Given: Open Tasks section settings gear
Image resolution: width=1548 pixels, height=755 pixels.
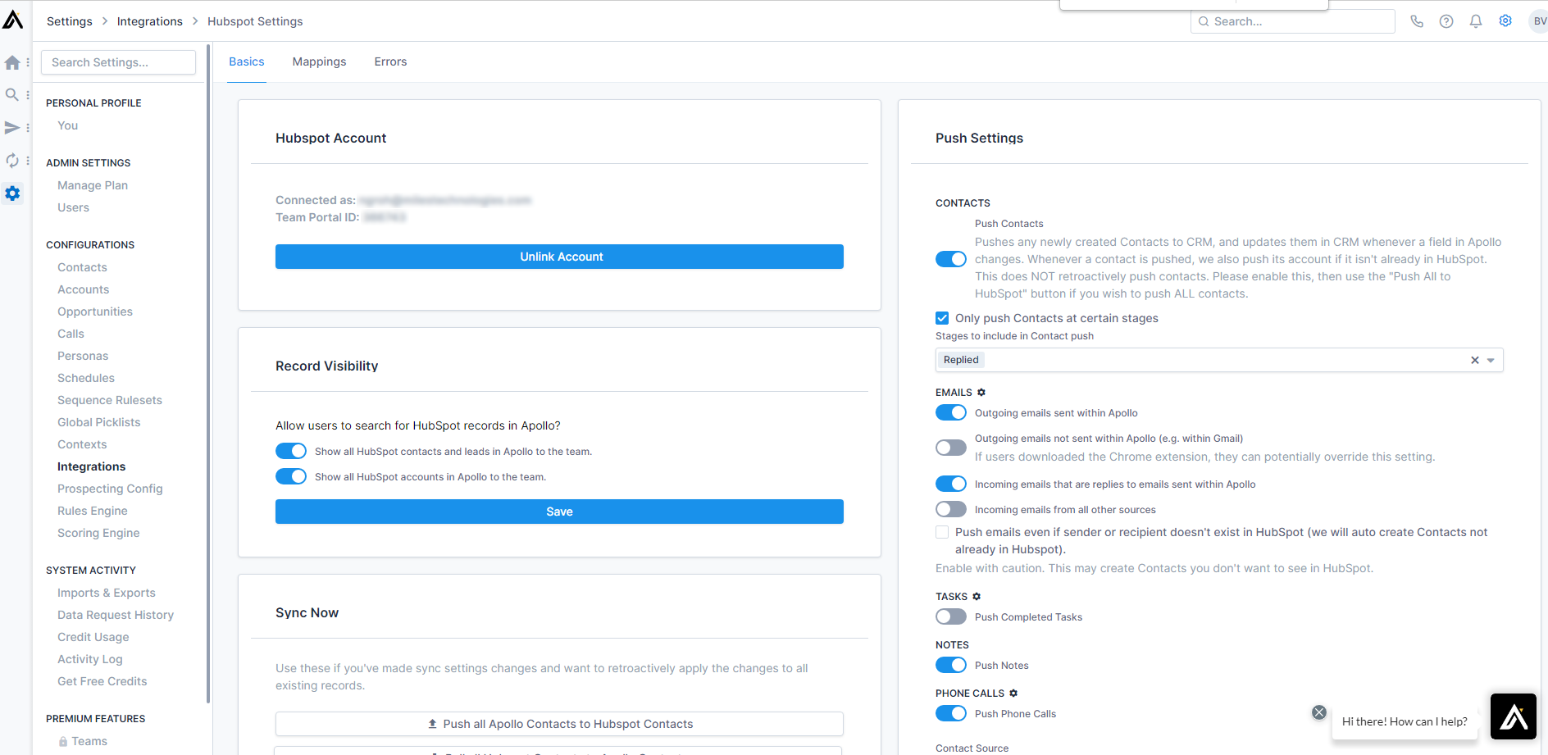Looking at the screenshot, I should coord(977,597).
